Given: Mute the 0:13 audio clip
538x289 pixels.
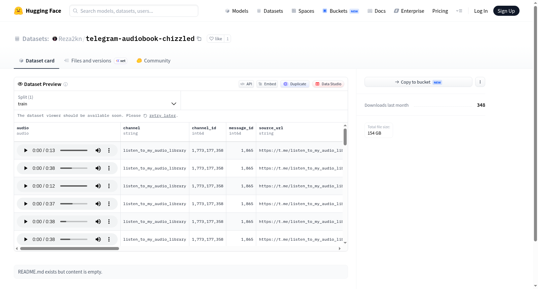Looking at the screenshot, I should click(98, 150).
